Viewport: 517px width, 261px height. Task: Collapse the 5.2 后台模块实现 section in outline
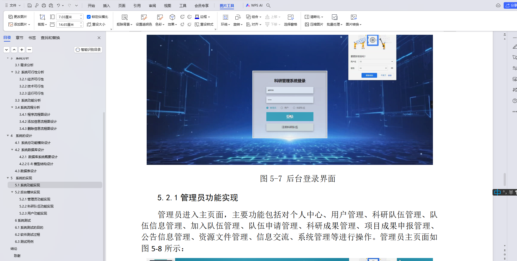pyautogui.click(x=12, y=192)
